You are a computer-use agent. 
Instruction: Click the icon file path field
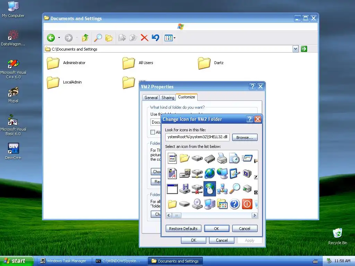point(197,137)
